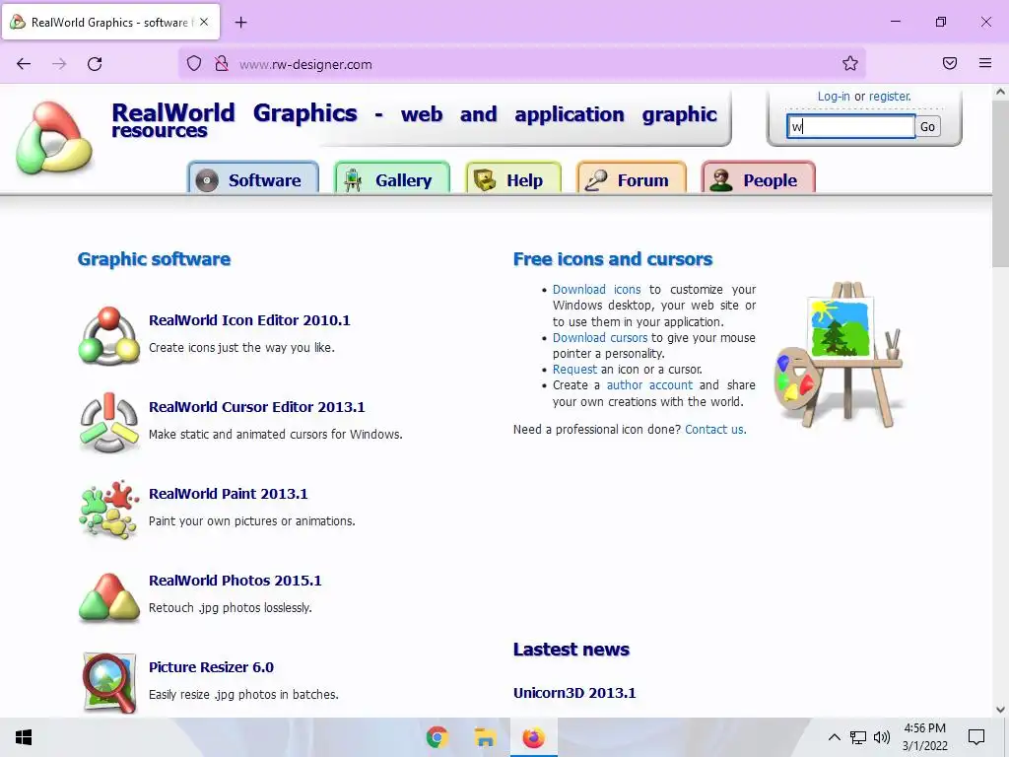The height and width of the screenshot is (757, 1009).
Task: Click 'Retouch .jpg photos losslessly.' text
Action: click(x=230, y=607)
